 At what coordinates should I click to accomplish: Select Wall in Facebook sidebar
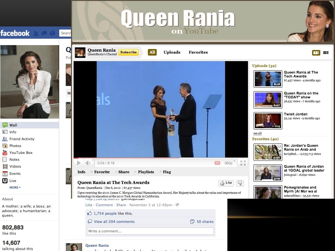(x=30, y=125)
